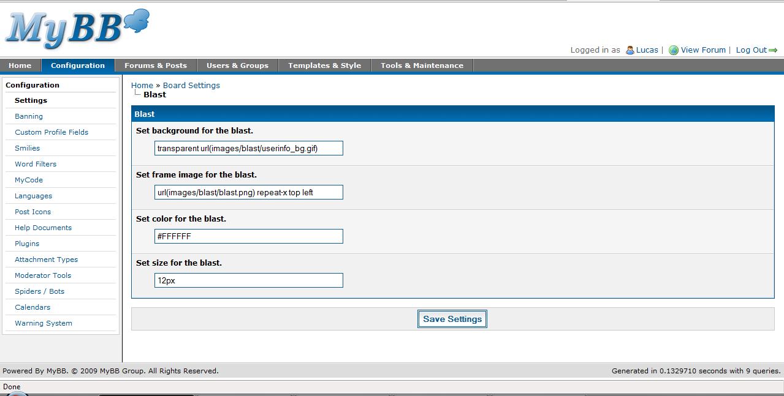The image size is (784, 396).
Task: Click the MyBB logo
Action: coord(77,29)
